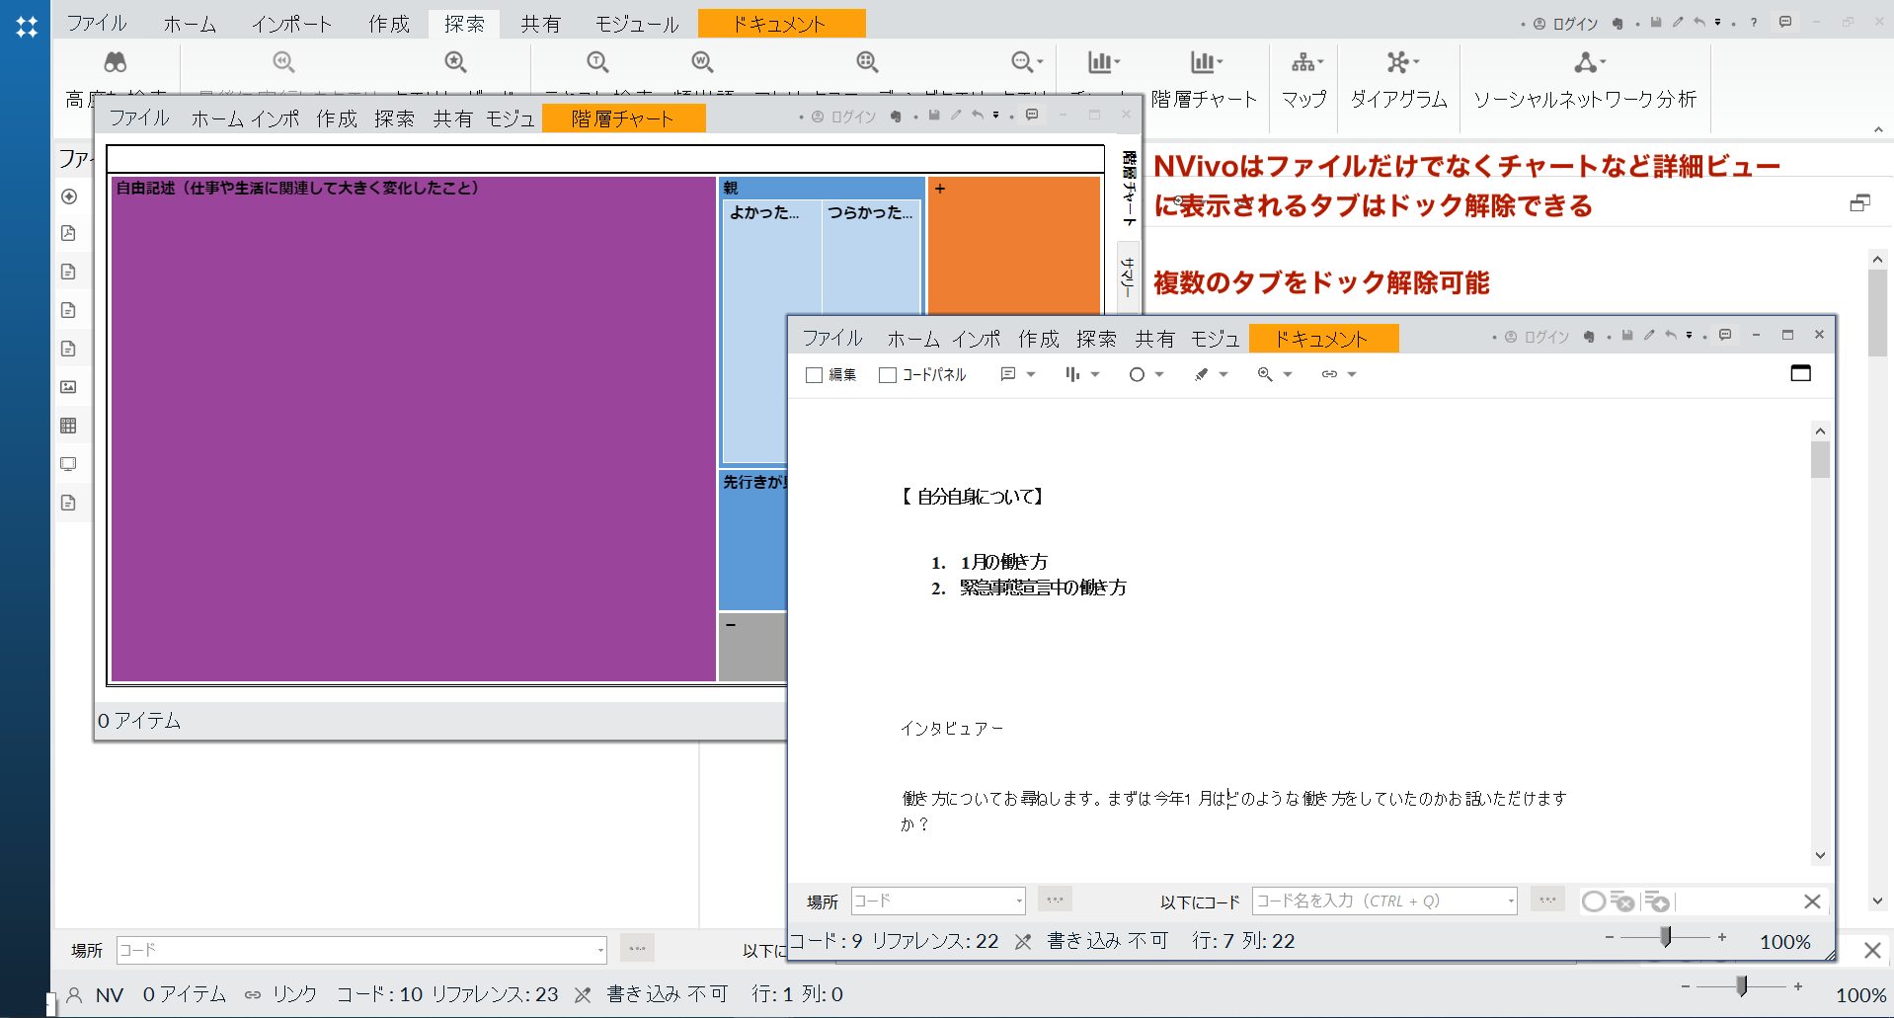1894x1018 pixels.
Task: Click the monitor icon in left sidebar
Action: coord(69,464)
